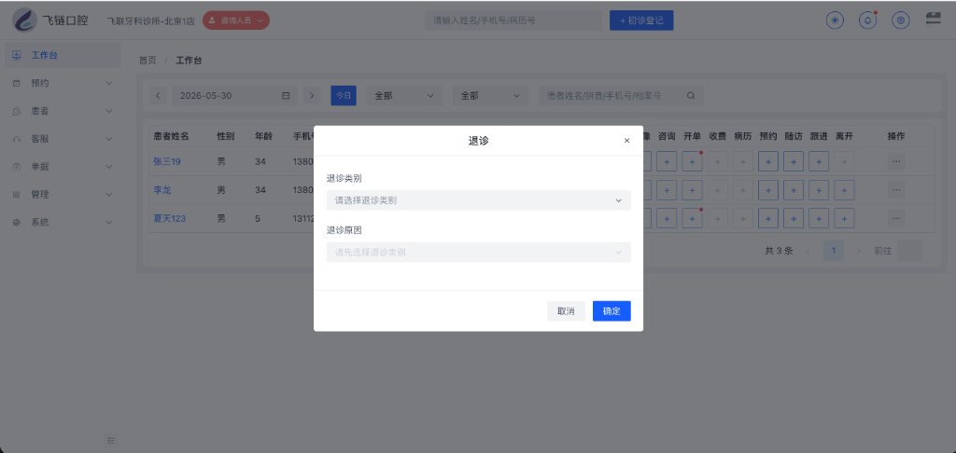This screenshot has height=453, width=956.
Task: Click the magnifier icon in patient search
Action: (x=691, y=96)
